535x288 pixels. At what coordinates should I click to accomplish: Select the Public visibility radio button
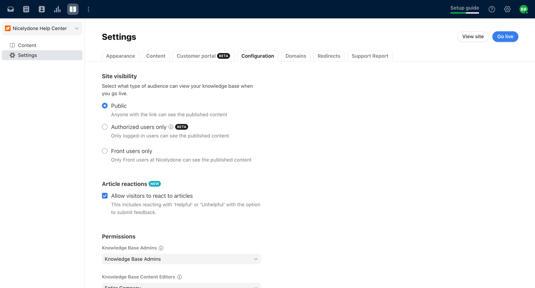pos(105,106)
